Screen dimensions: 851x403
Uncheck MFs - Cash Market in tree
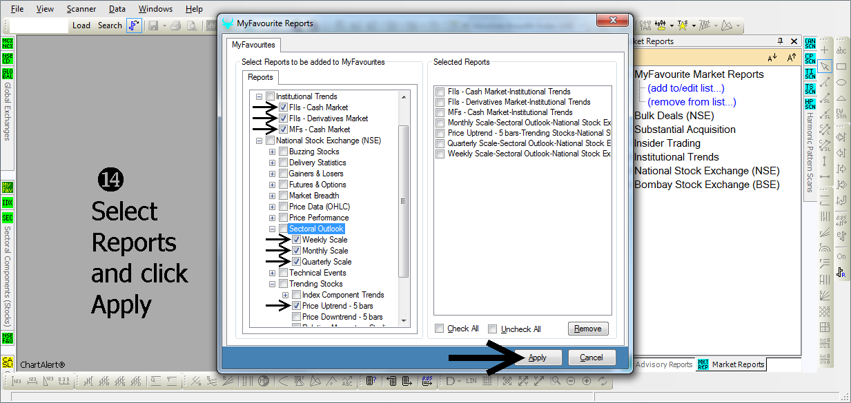[284, 130]
